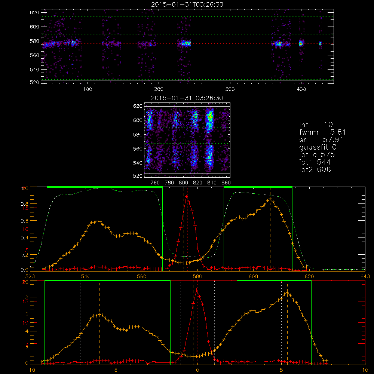This screenshot has height=374, width=374.
Task: Click x-axis label 100 of top spectrogram
Action: [x=87, y=89]
